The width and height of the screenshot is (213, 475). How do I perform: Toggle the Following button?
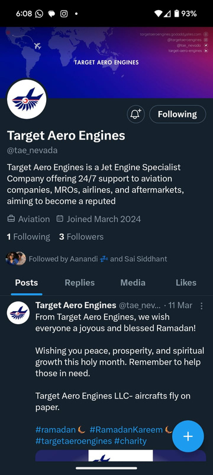point(177,114)
